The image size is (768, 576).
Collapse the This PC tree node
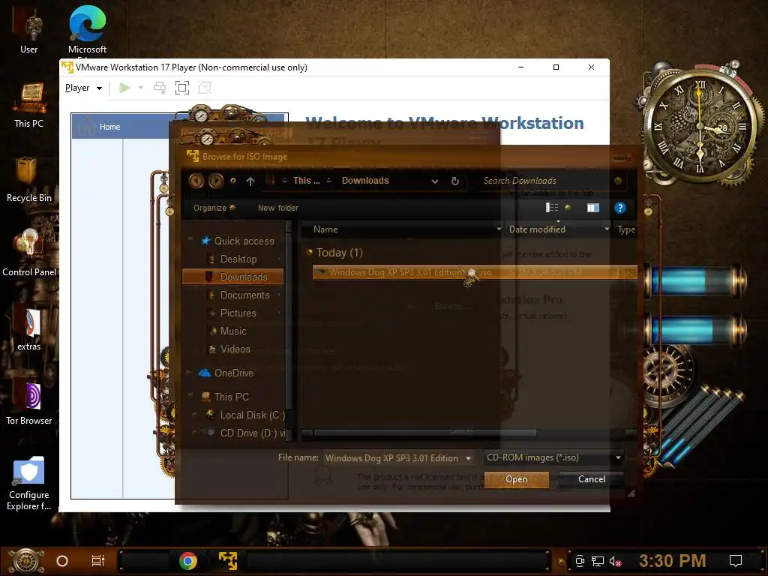[189, 397]
